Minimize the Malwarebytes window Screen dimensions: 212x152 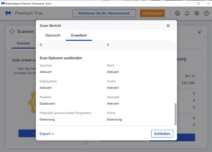189,4
